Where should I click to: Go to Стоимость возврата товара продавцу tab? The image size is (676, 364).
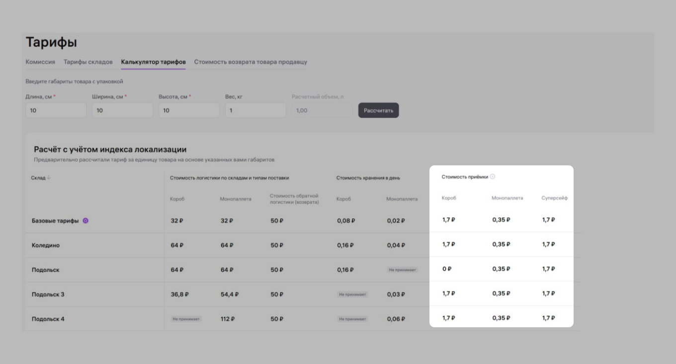pyautogui.click(x=251, y=62)
